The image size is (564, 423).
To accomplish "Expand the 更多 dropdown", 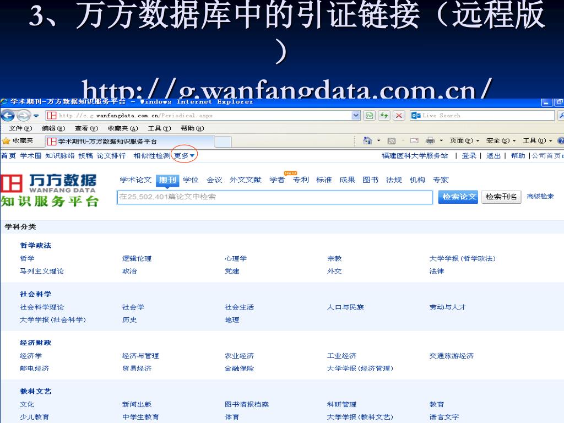I will [x=184, y=156].
